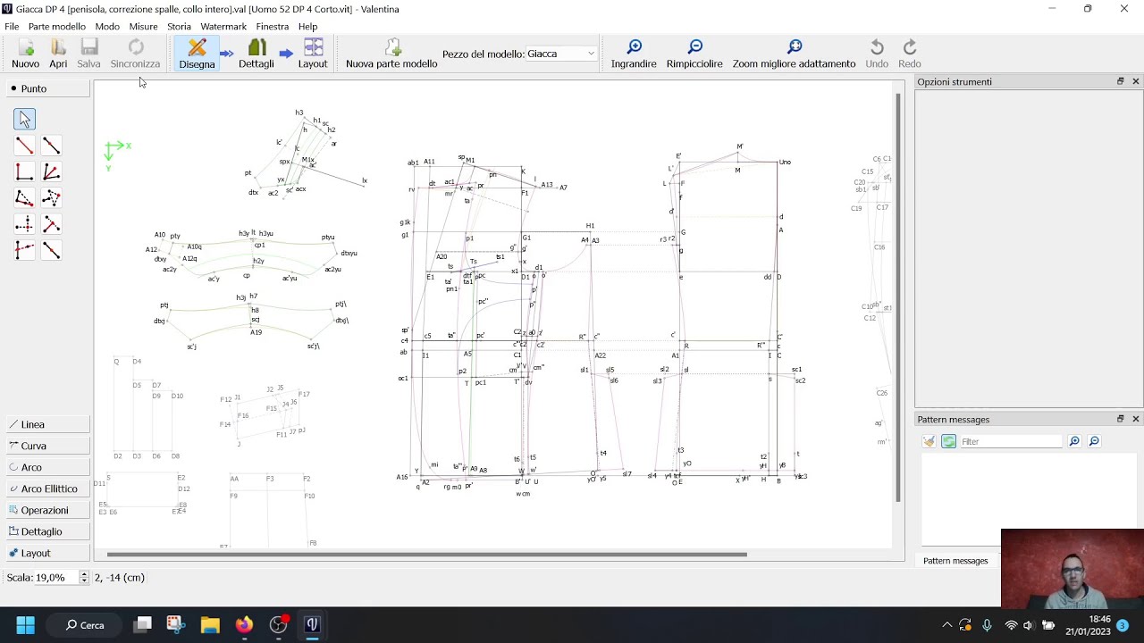Float the Opzioni strumenti panel
The image size is (1144, 643).
click(x=1120, y=81)
